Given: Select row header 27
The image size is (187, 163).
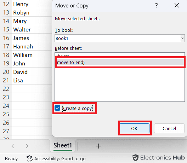Looking at the screenshot, I should click(6, 131).
